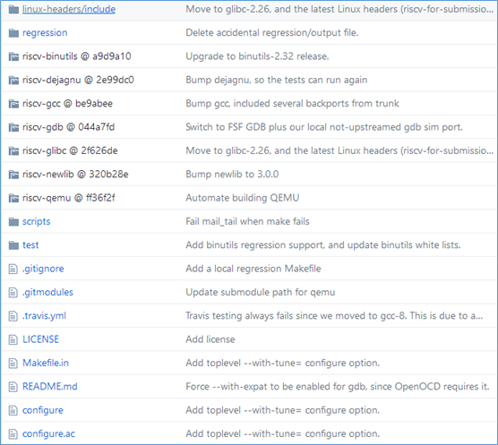Open the .gitmodules file

(x=47, y=292)
